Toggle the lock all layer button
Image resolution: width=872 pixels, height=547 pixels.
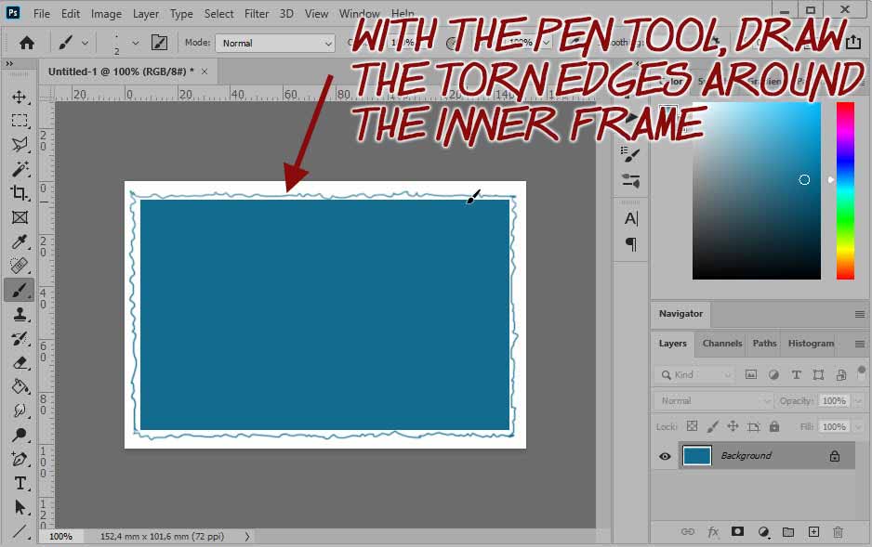(x=774, y=427)
